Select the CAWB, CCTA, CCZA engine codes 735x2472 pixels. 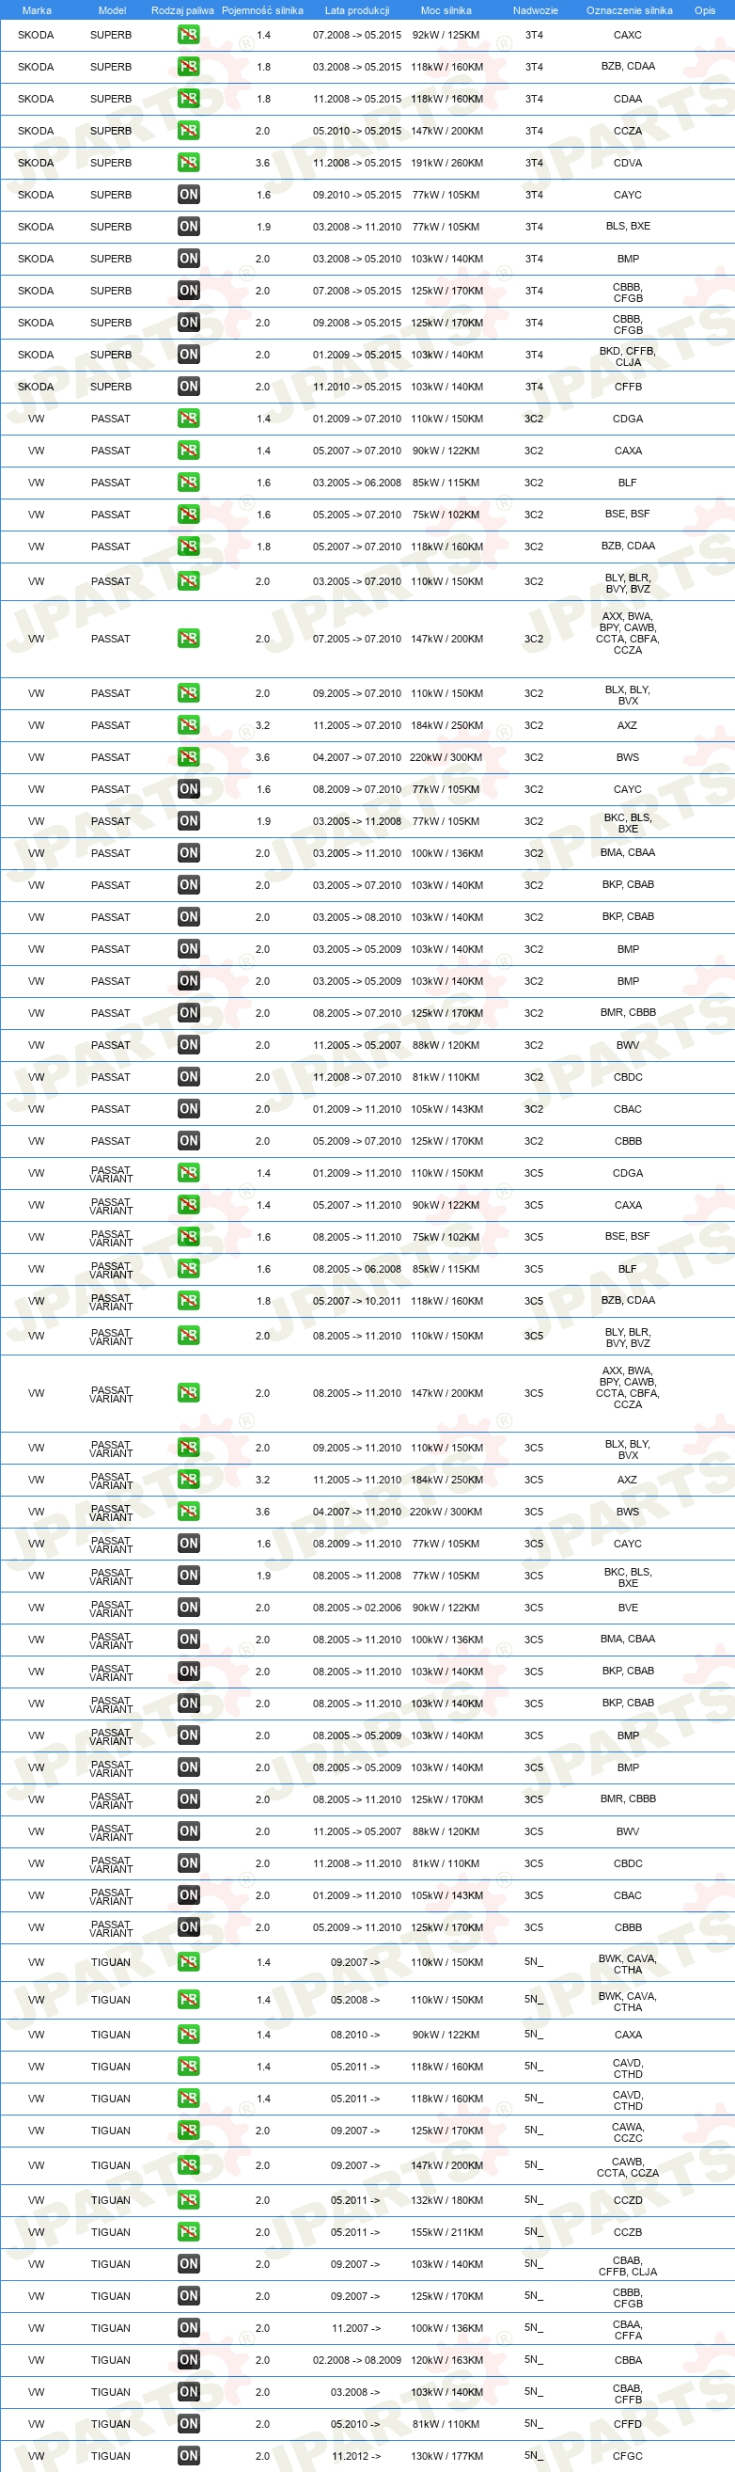point(628,2167)
